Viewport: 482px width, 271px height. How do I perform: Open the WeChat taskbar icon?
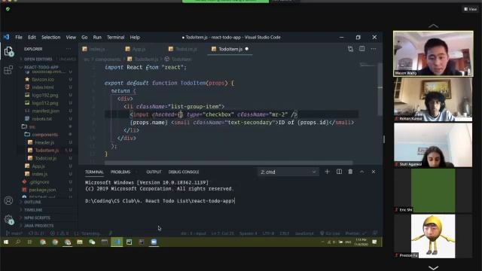(x=92, y=242)
